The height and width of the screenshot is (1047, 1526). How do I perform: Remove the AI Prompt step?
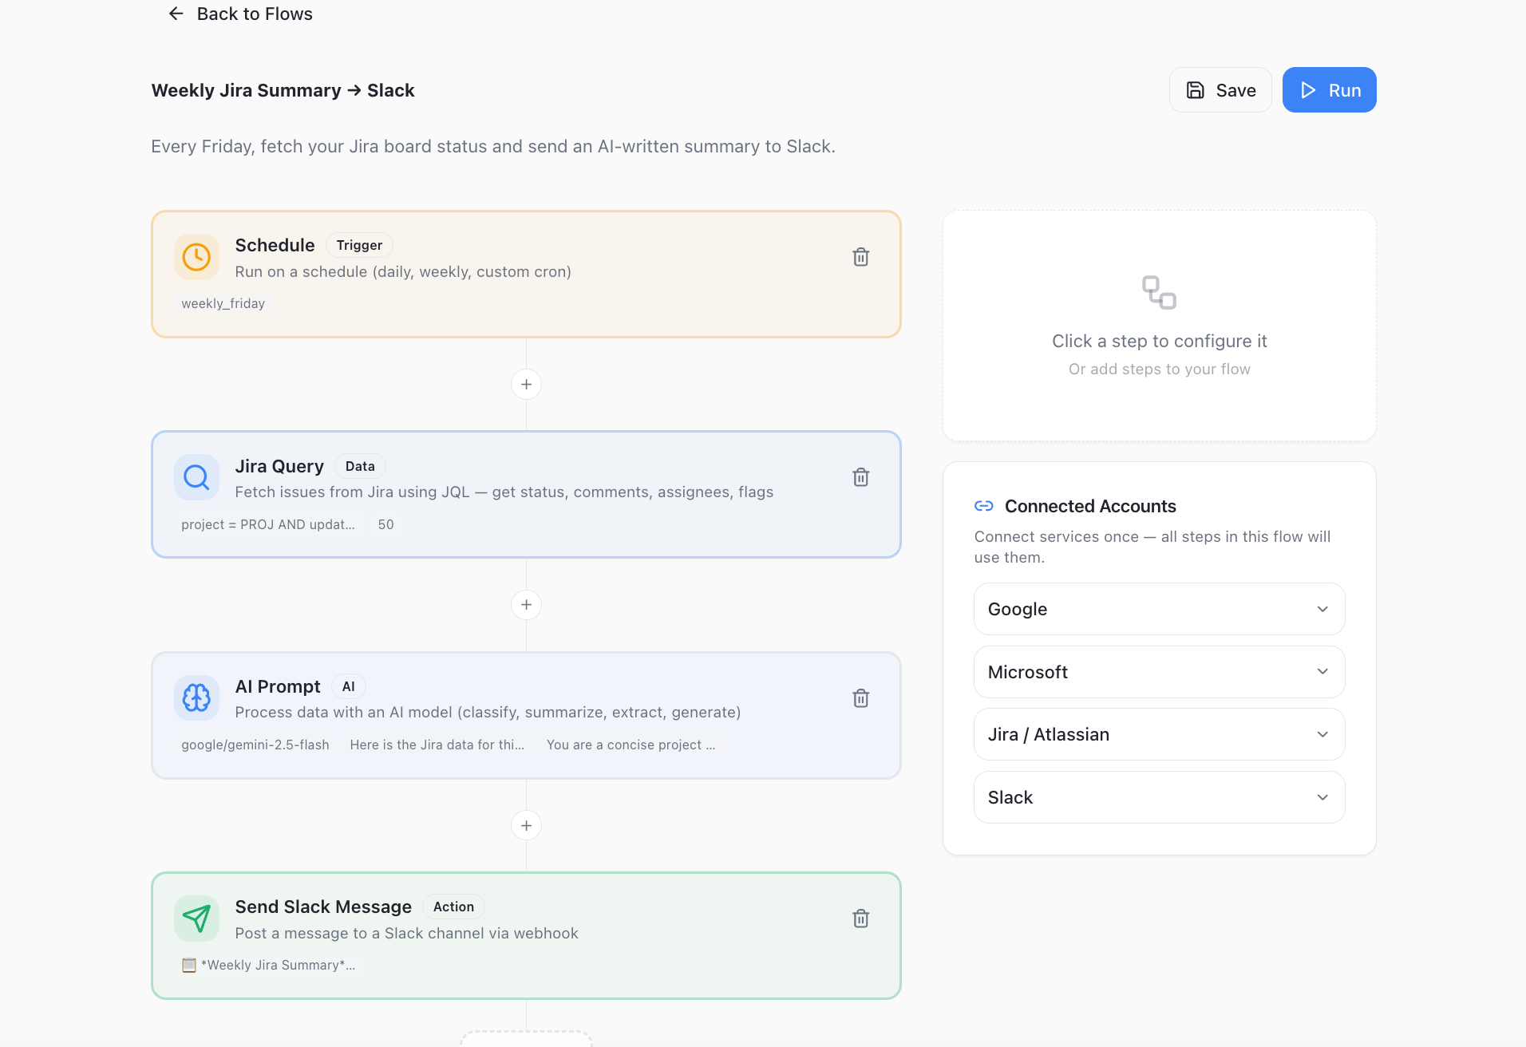click(x=860, y=698)
